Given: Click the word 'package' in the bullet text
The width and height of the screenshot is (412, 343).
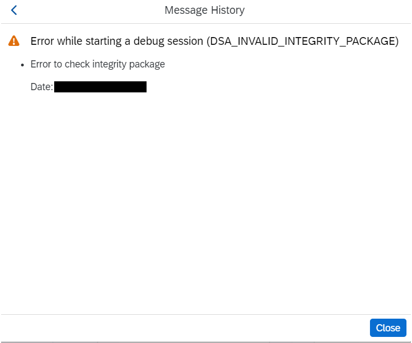Looking at the screenshot, I should pos(147,64).
